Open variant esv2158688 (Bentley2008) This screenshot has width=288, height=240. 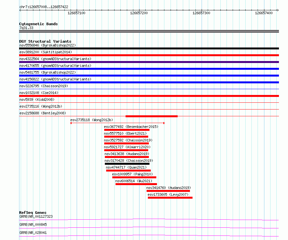coord(43,113)
